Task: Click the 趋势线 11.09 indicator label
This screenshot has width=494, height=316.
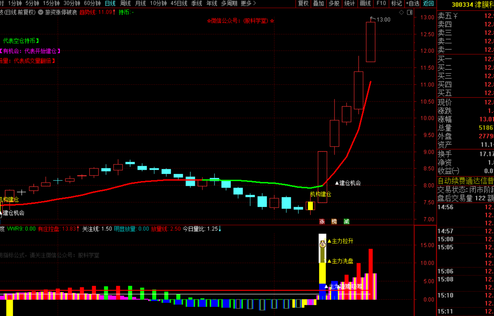Action: pos(97,12)
